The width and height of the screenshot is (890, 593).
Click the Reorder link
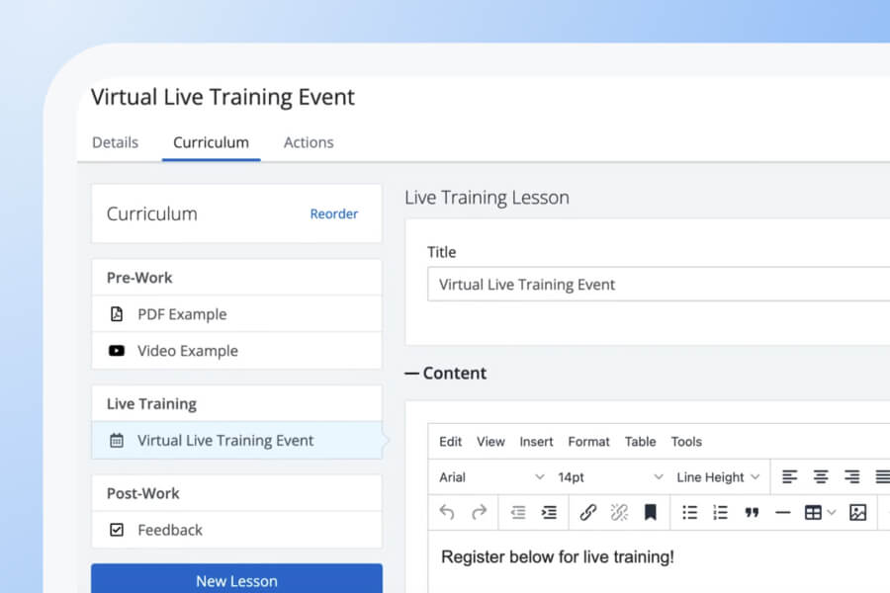coord(334,213)
